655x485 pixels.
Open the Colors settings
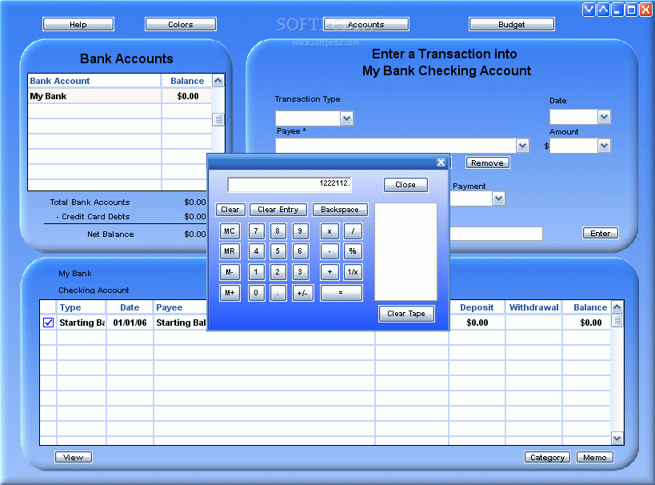(x=181, y=24)
